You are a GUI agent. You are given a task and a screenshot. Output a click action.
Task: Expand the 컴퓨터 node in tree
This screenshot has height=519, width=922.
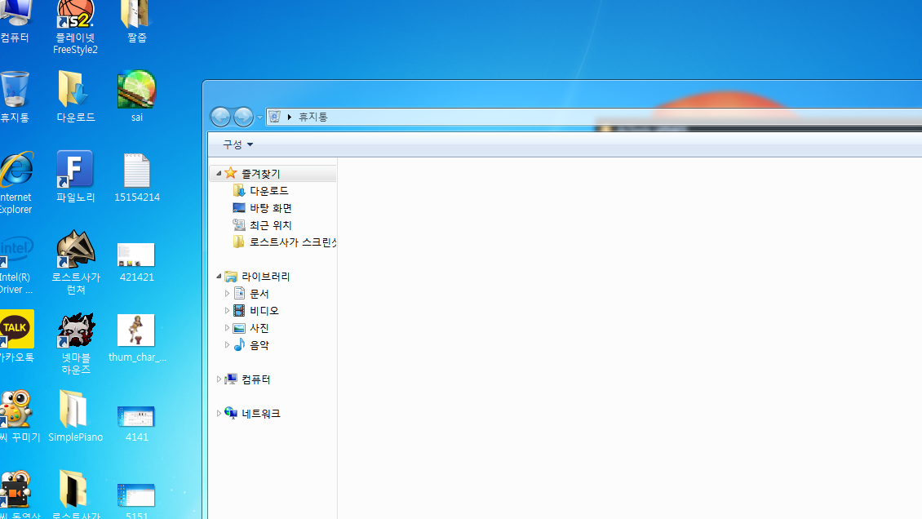(x=219, y=379)
